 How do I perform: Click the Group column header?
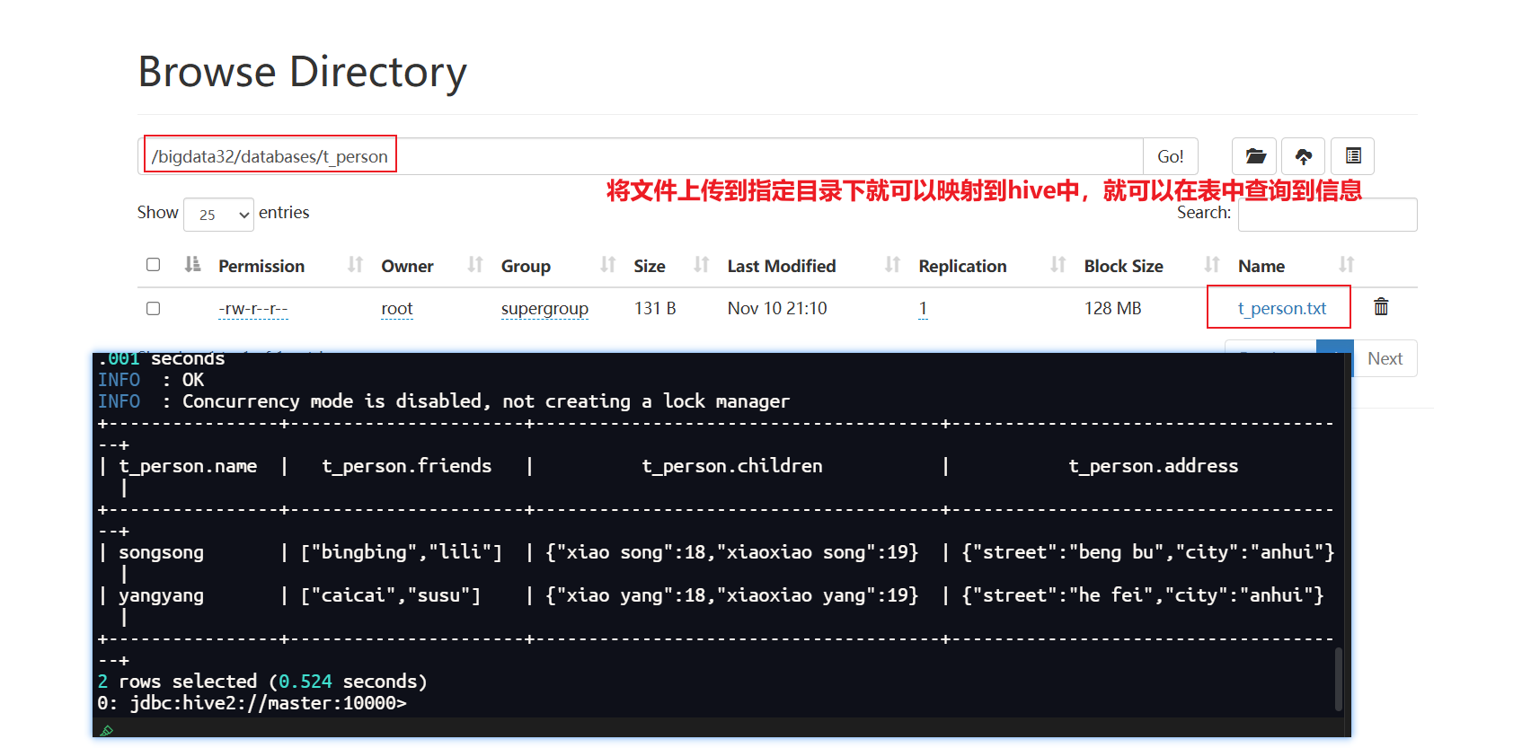pyautogui.click(x=526, y=266)
